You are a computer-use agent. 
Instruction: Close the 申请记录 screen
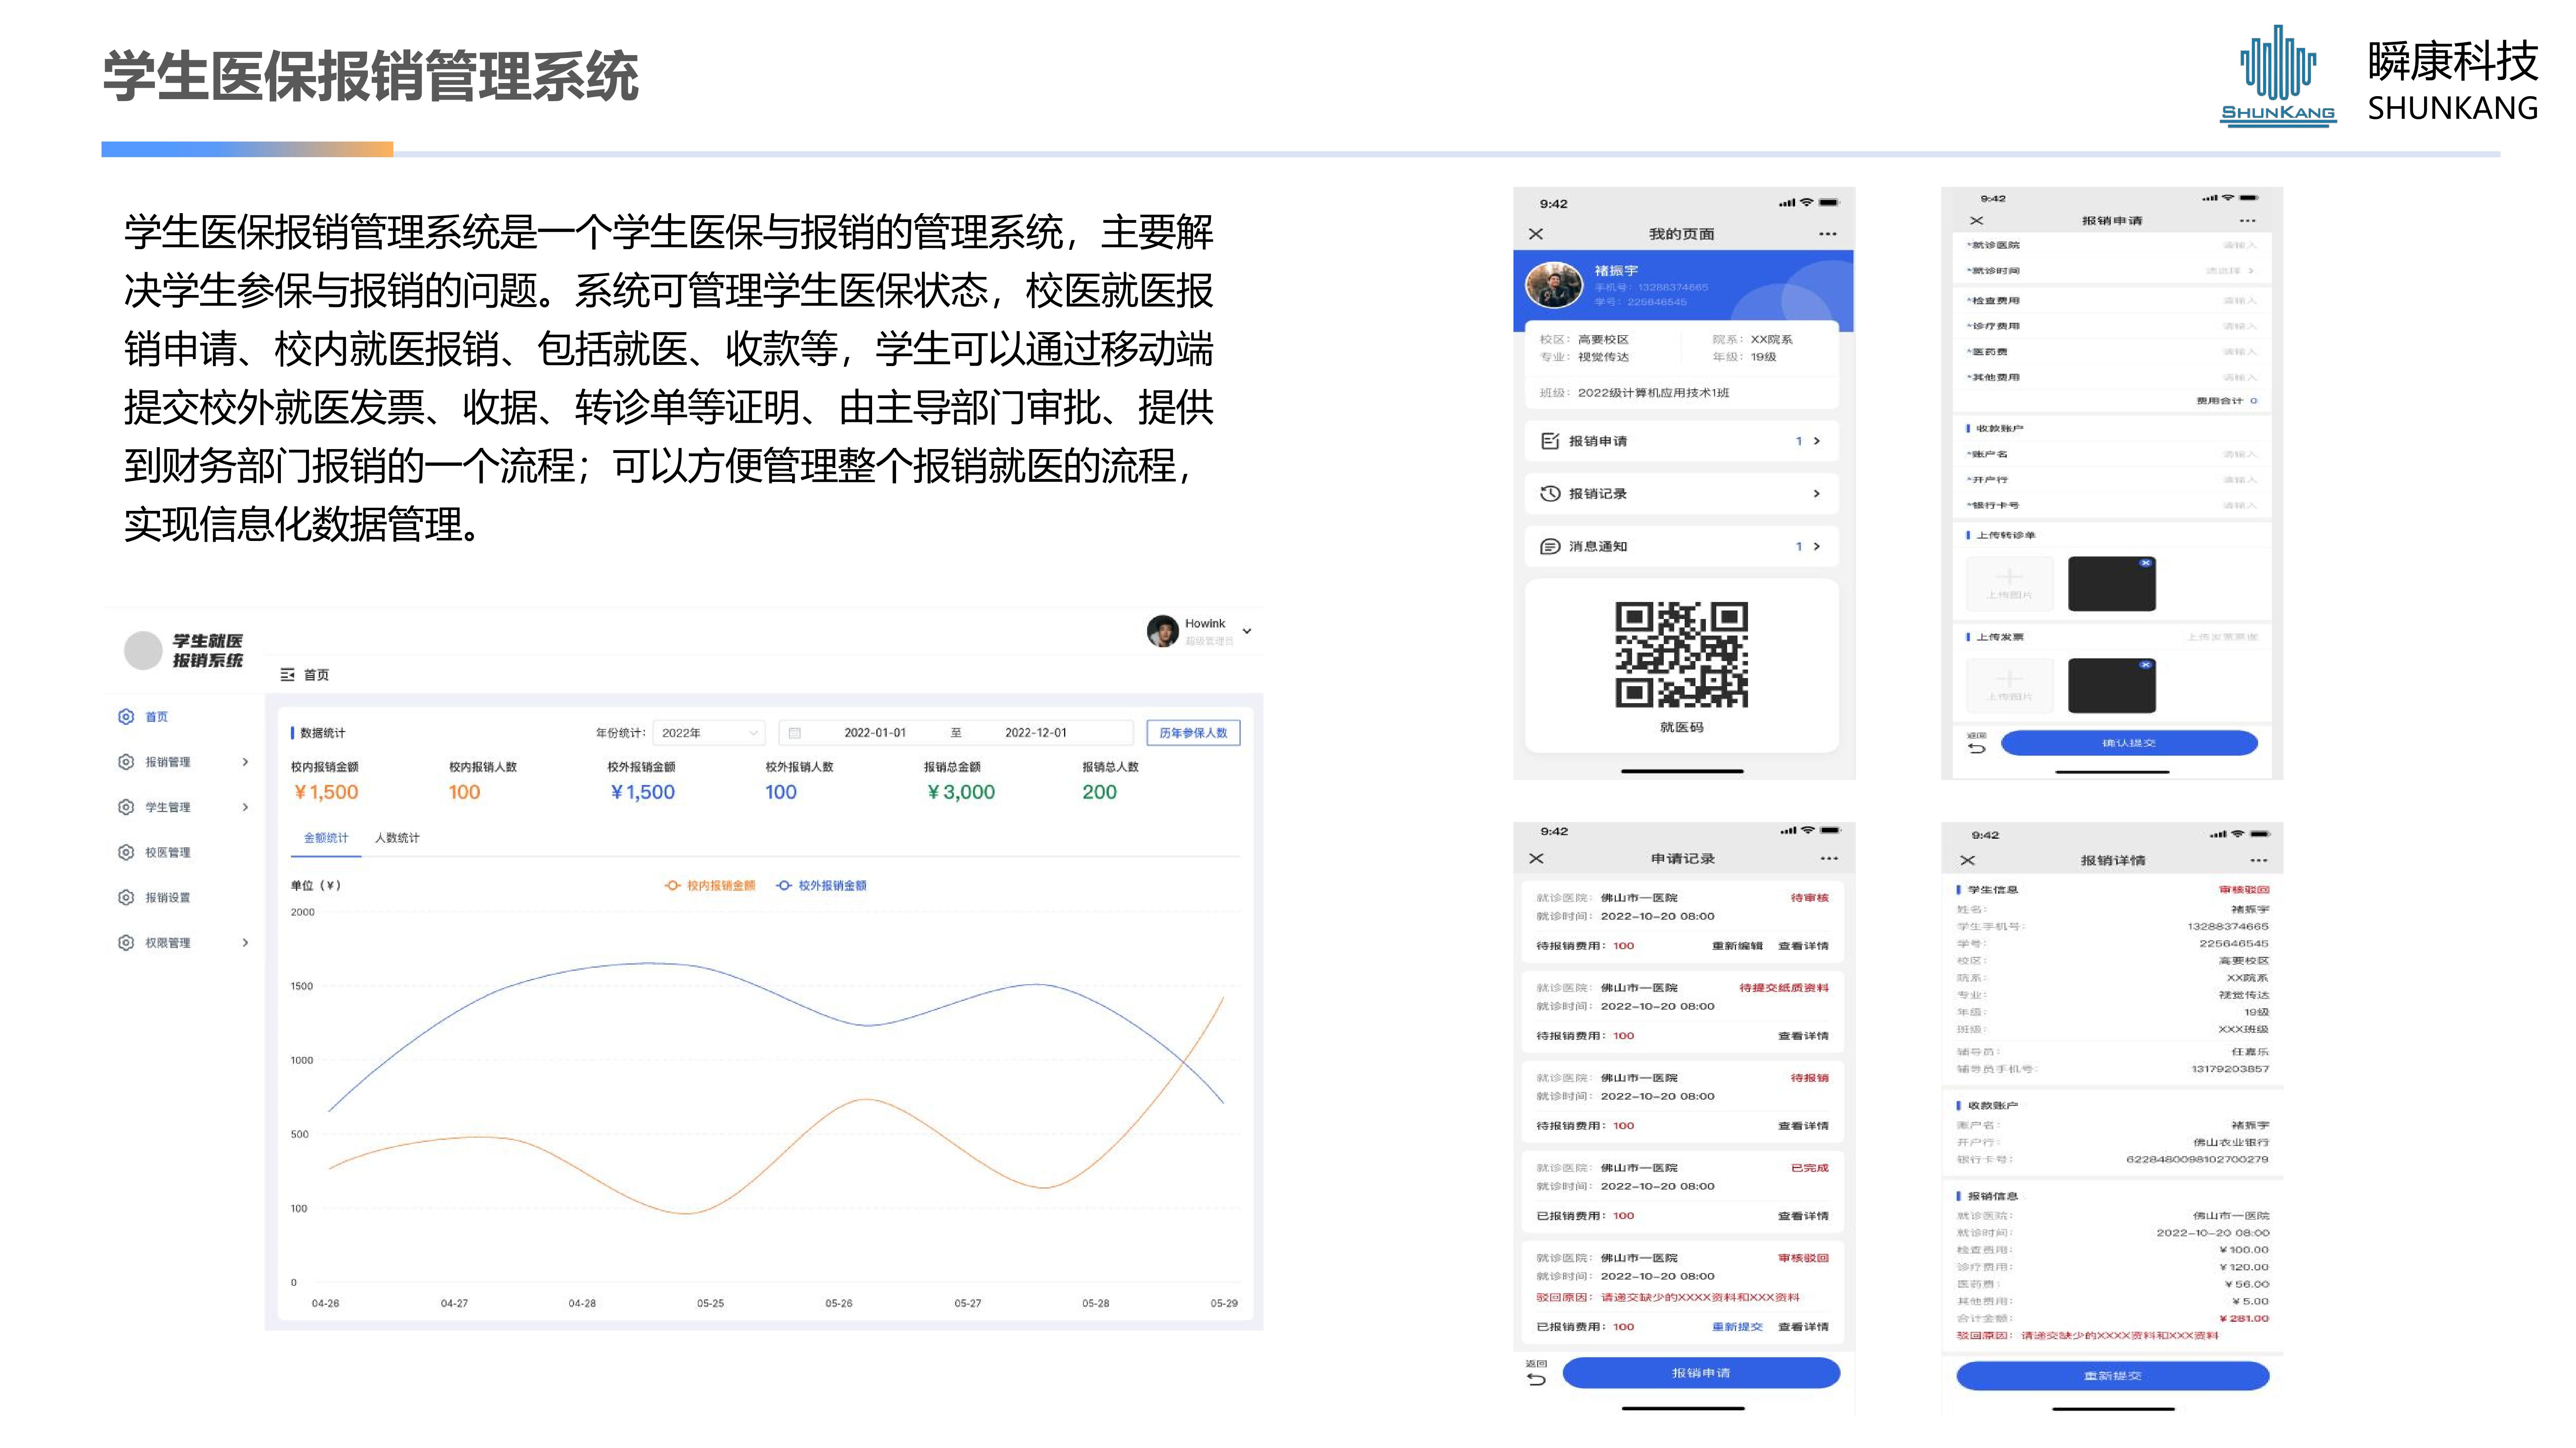tap(1536, 858)
